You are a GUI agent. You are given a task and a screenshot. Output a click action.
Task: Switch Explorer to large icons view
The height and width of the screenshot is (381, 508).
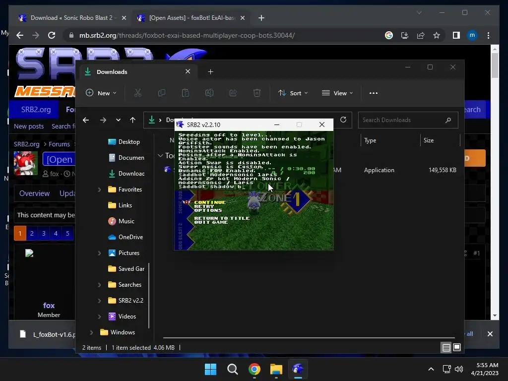457,348
